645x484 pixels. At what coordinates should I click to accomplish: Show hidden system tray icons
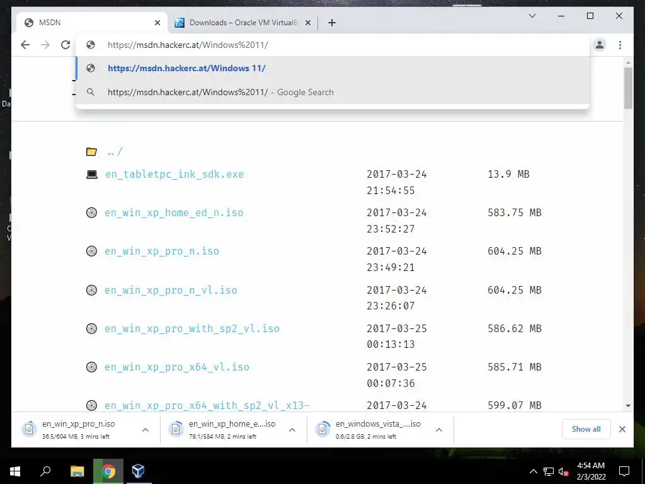(x=533, y=471)
